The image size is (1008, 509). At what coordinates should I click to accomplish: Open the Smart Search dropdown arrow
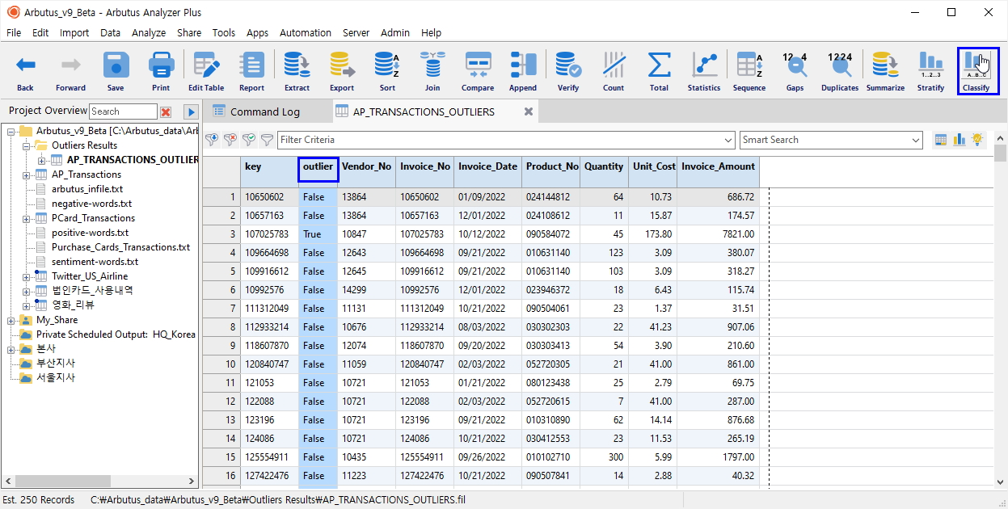[916, 140]
